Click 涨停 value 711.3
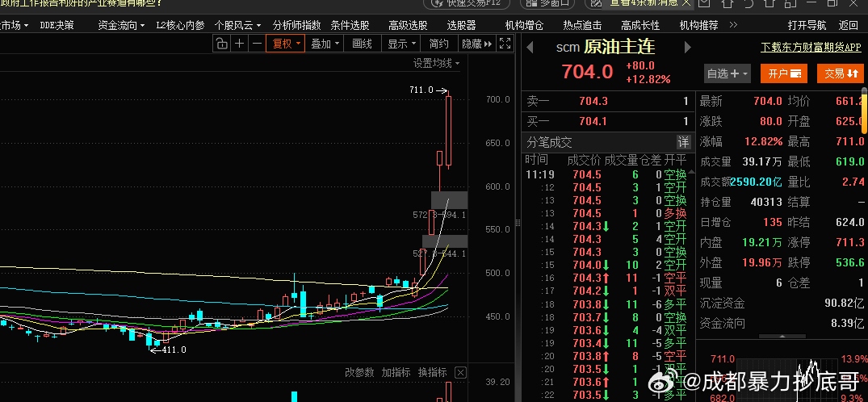Screen dimensions: 868x402 point(849,242)
